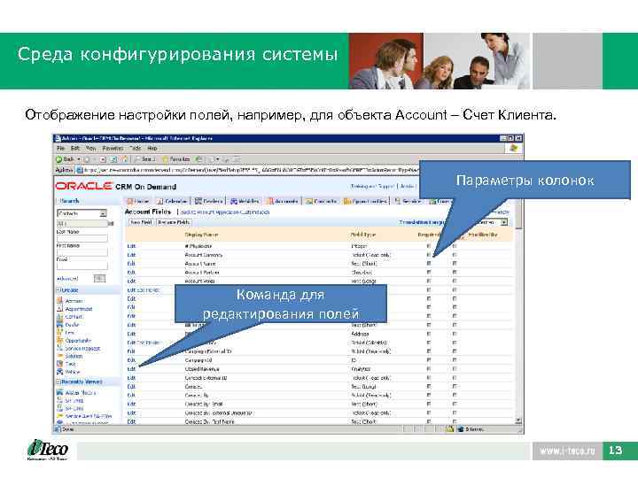The image size is (638, 478).
Task: Click the browser Stop button icon
Action: (x=104, y=159)
